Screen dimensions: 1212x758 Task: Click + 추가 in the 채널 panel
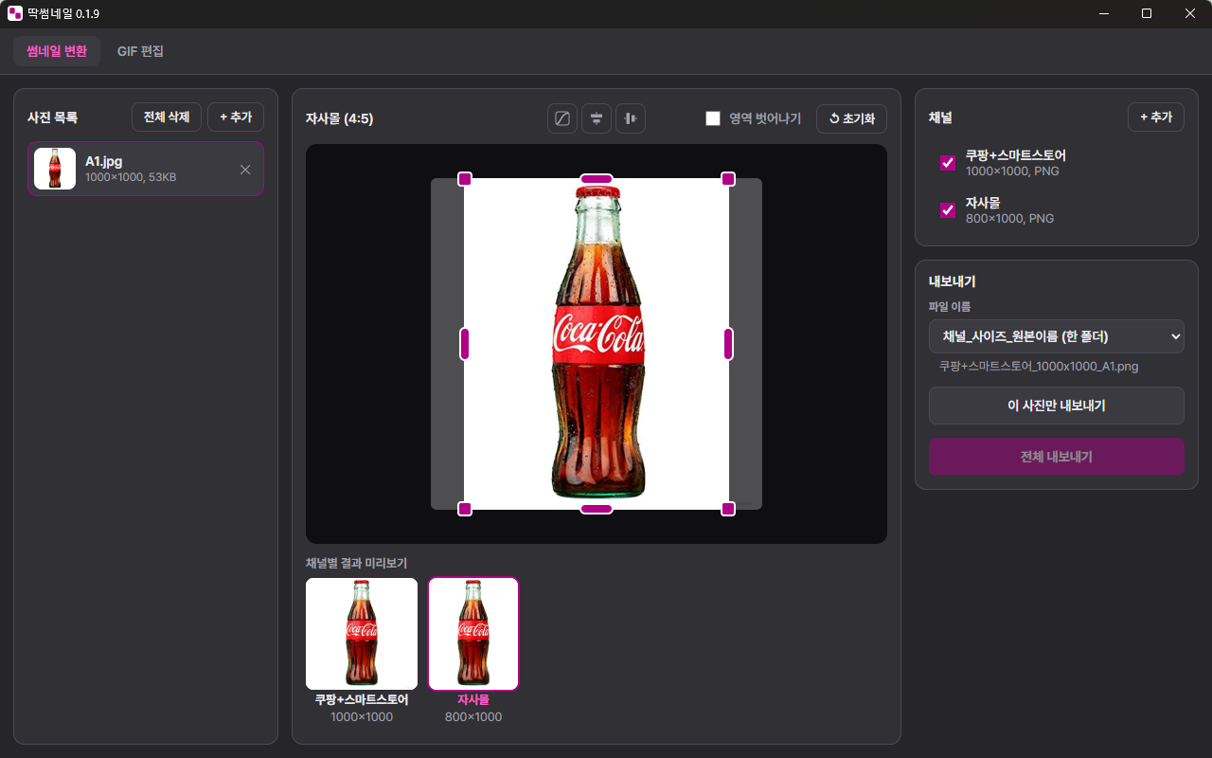(x=1156, y=117)
